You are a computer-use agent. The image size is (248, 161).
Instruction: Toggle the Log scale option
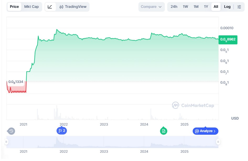(227, 7)
